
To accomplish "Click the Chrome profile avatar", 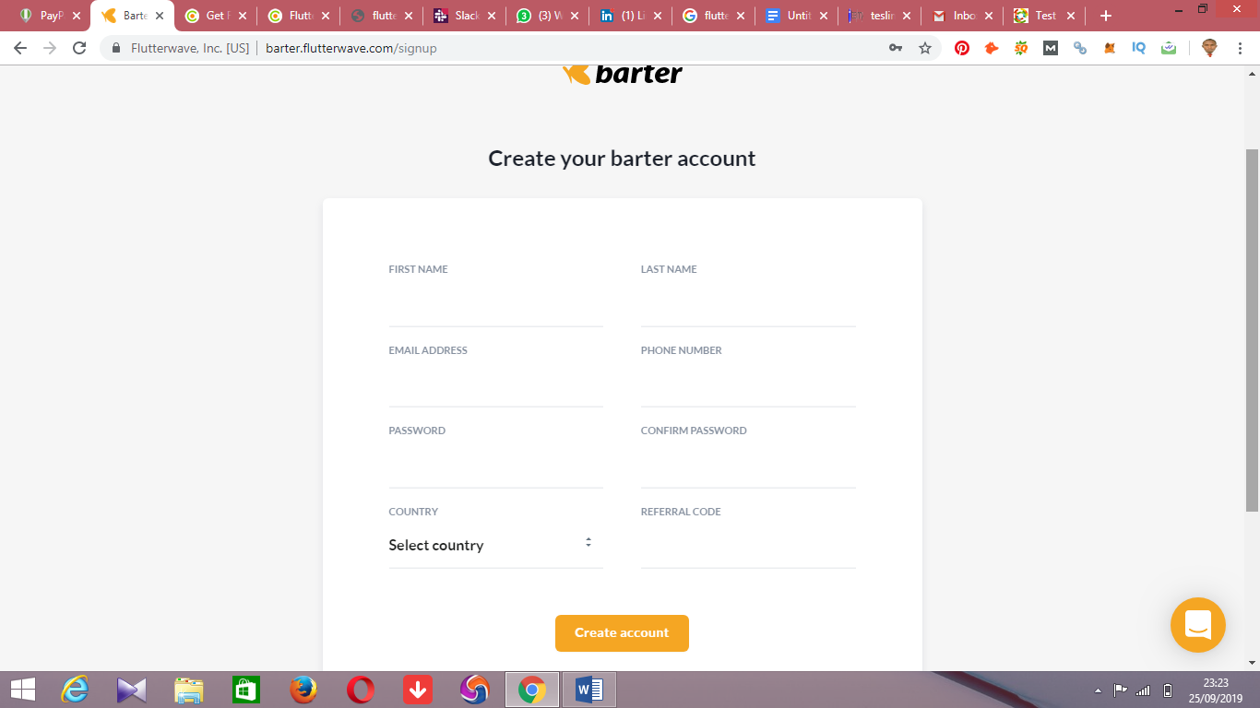I will point(1209,48).
